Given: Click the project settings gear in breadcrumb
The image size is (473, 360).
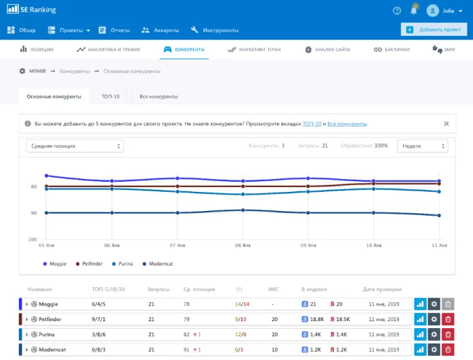Looking at the screenshot, I should 22,71.
